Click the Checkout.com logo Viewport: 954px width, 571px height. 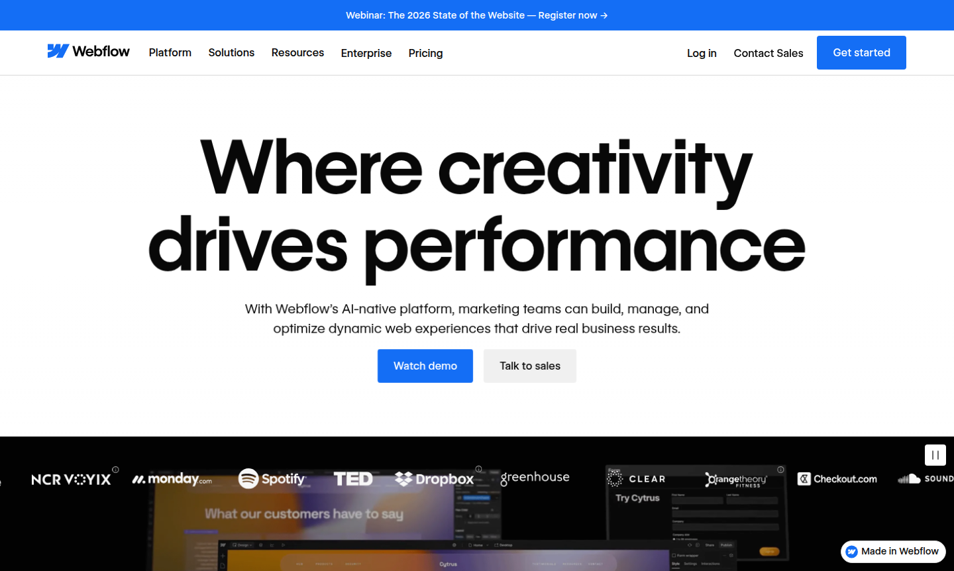(837, 479)
